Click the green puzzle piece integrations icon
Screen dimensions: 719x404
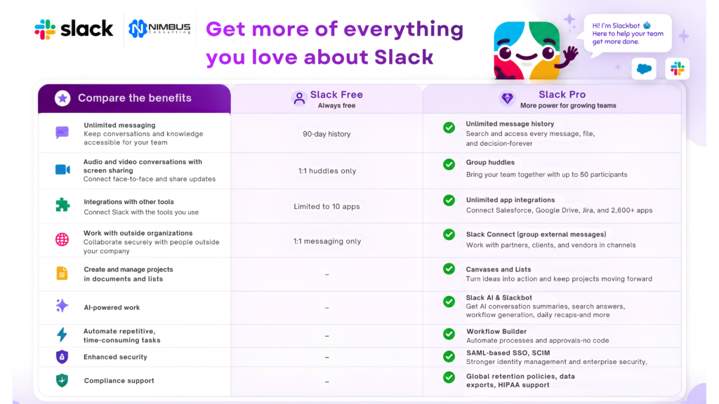pos(62,205)
